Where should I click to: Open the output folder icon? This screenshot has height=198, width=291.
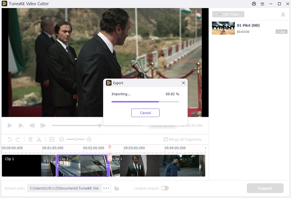[116, 188]
